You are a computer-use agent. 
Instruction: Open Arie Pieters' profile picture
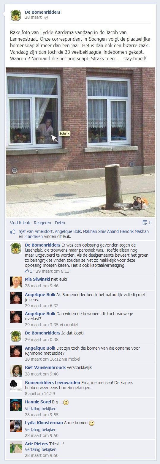tap(16, 446)
